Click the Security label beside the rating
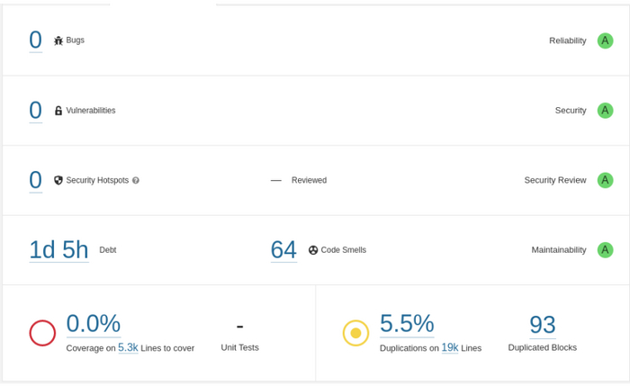This screenshot has height=386, width=630. pyautogui.click(x=571, y=111)
